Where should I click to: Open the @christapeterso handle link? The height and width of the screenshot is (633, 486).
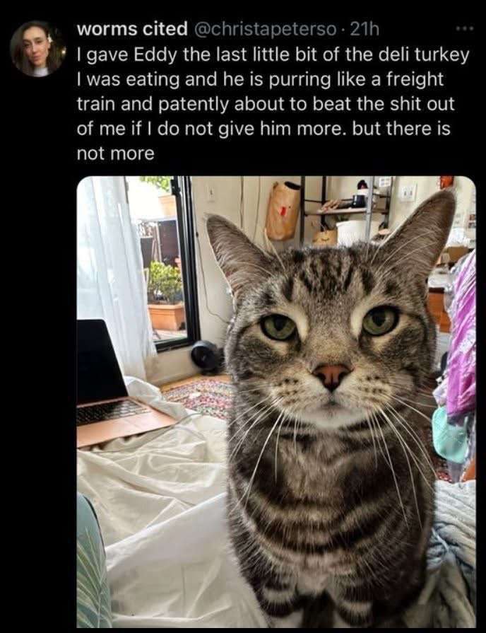coord(266,29)
